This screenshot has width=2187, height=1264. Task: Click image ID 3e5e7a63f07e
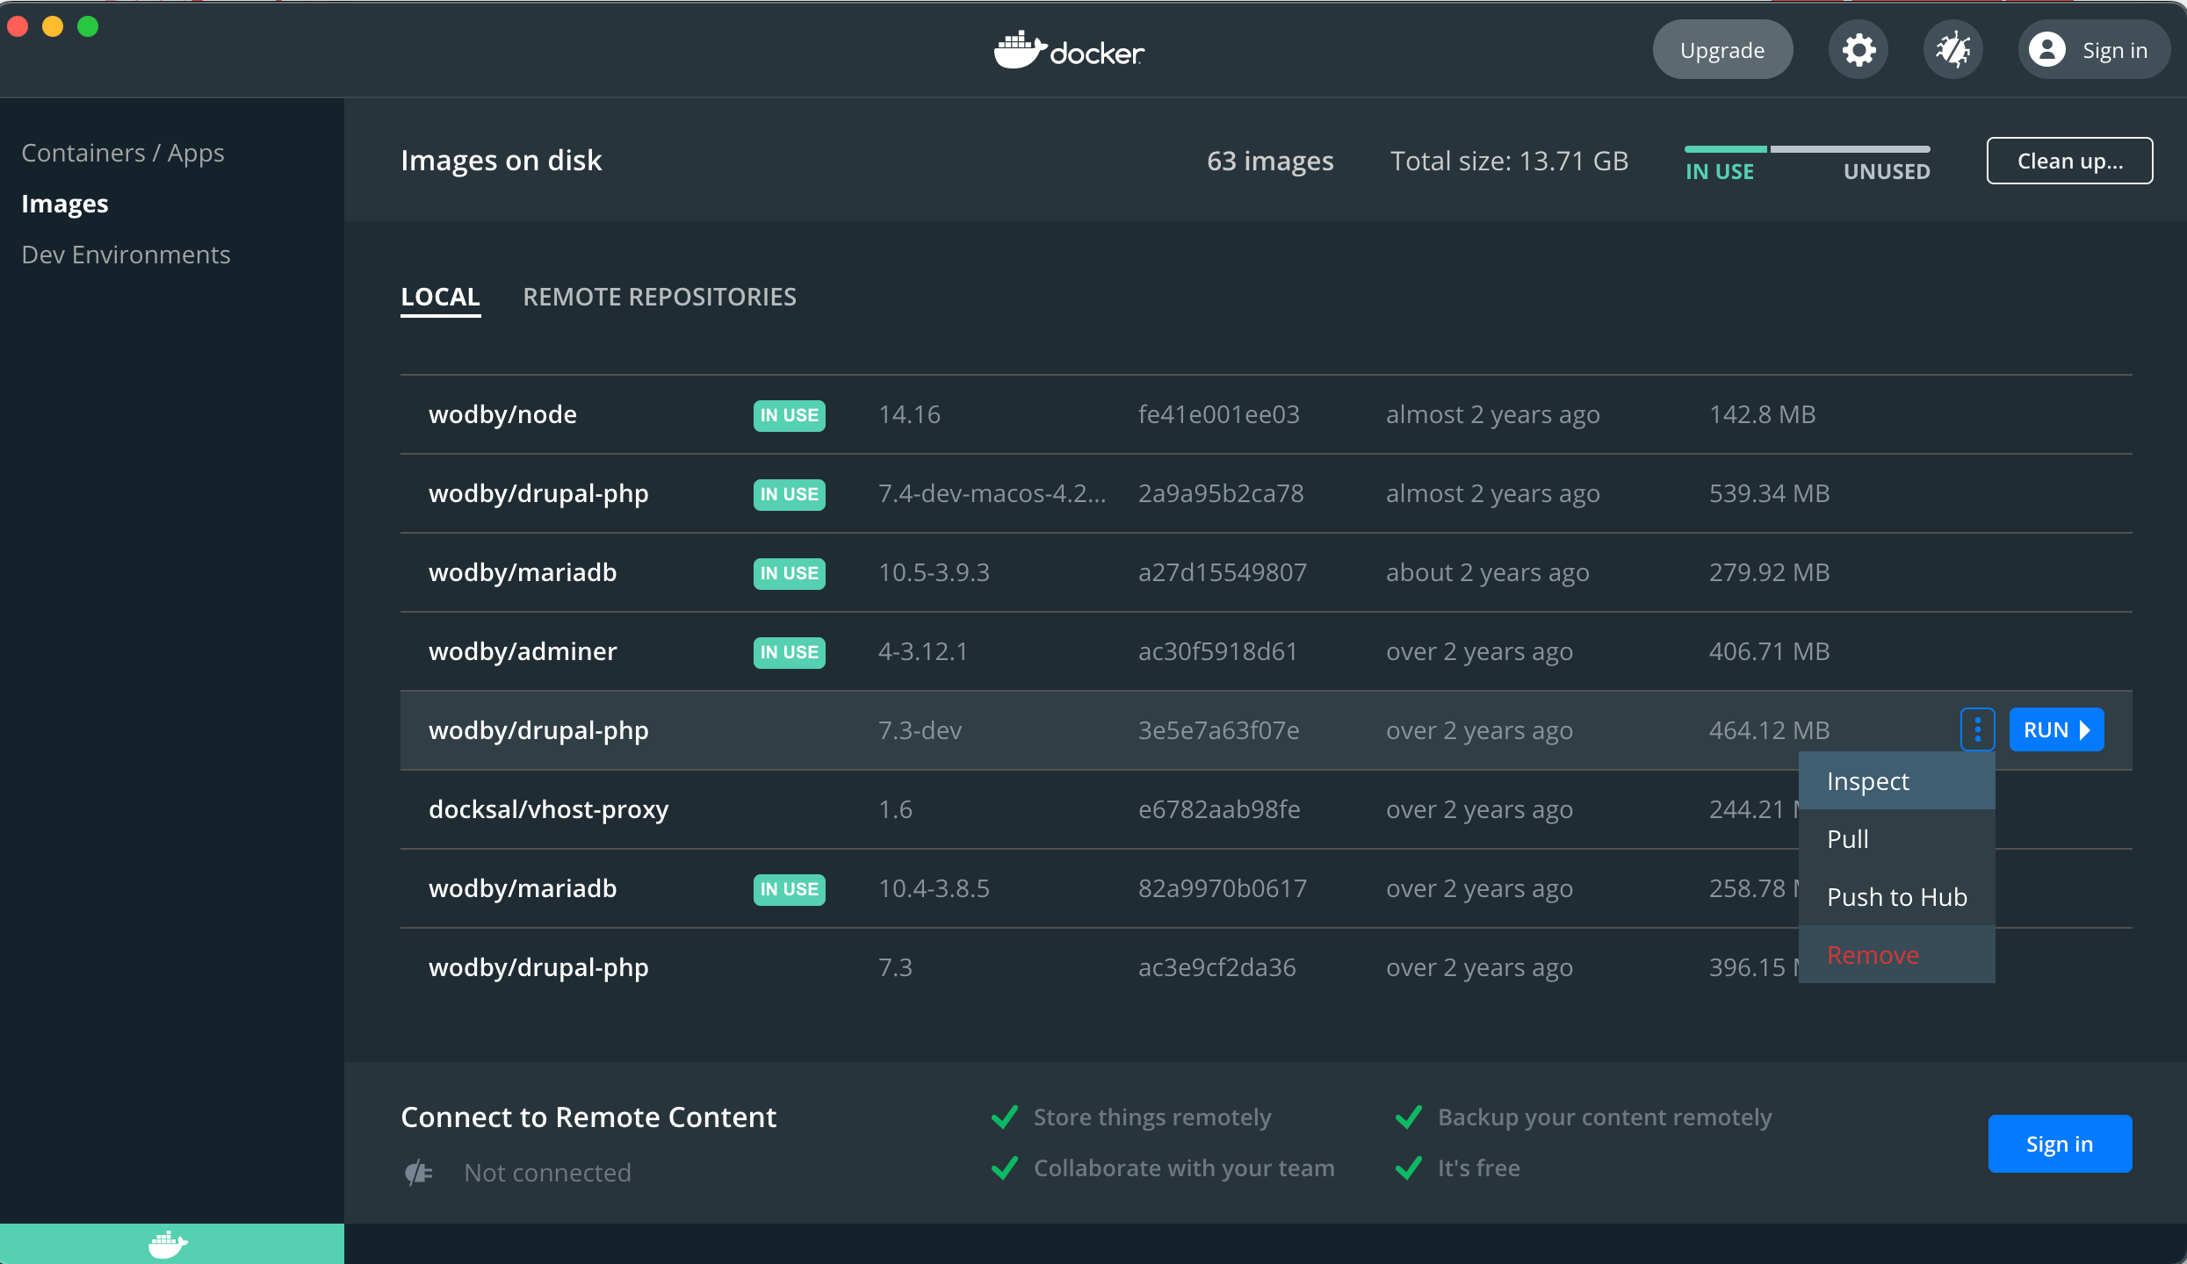click(x=1218, y=730)
